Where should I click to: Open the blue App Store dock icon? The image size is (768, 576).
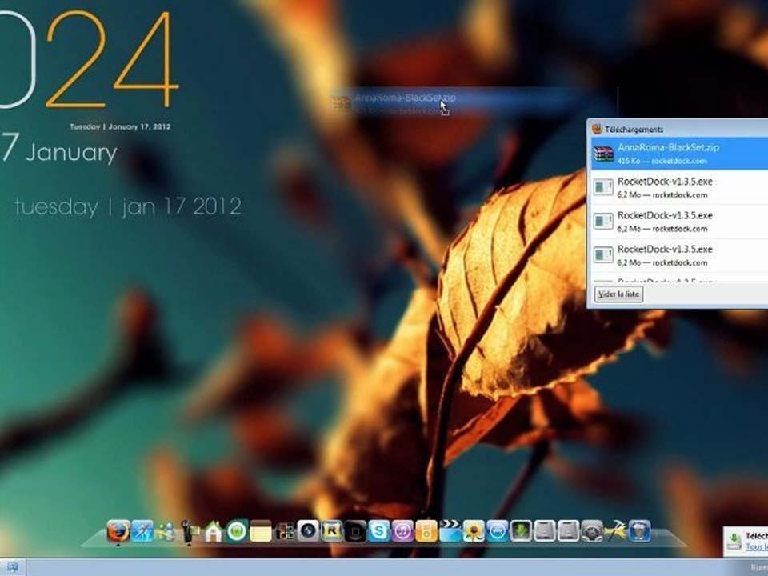497,532
